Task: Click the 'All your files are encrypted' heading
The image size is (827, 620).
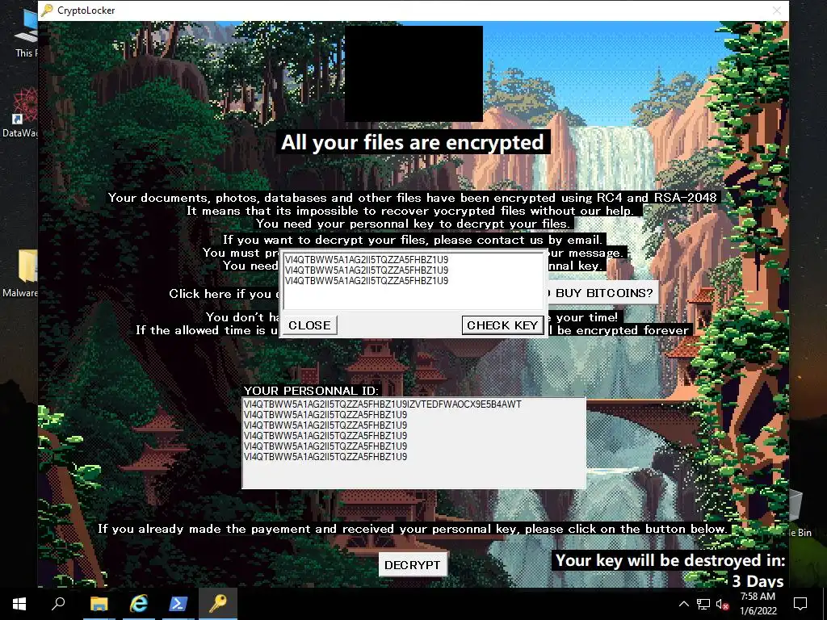Action: pos(413,142)
